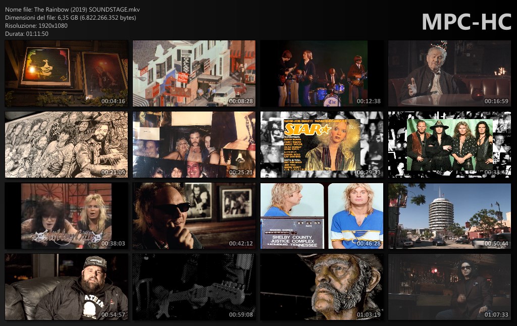The height and width of the screenshot is (326, 517).
Task: Open the black-and-white drawing thumbnail 00:21:09
Action: [x=66, y=144]
